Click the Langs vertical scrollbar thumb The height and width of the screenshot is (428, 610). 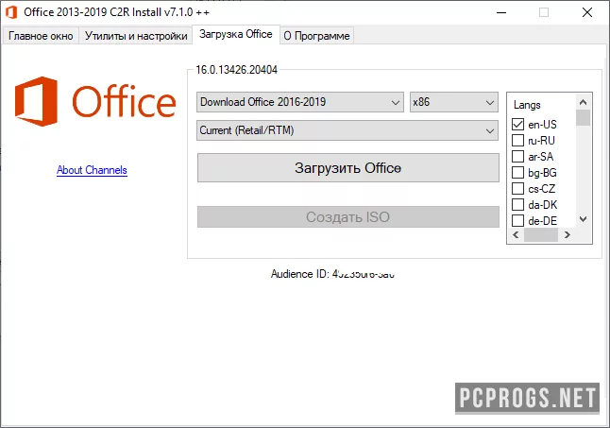tap(583, 118)
